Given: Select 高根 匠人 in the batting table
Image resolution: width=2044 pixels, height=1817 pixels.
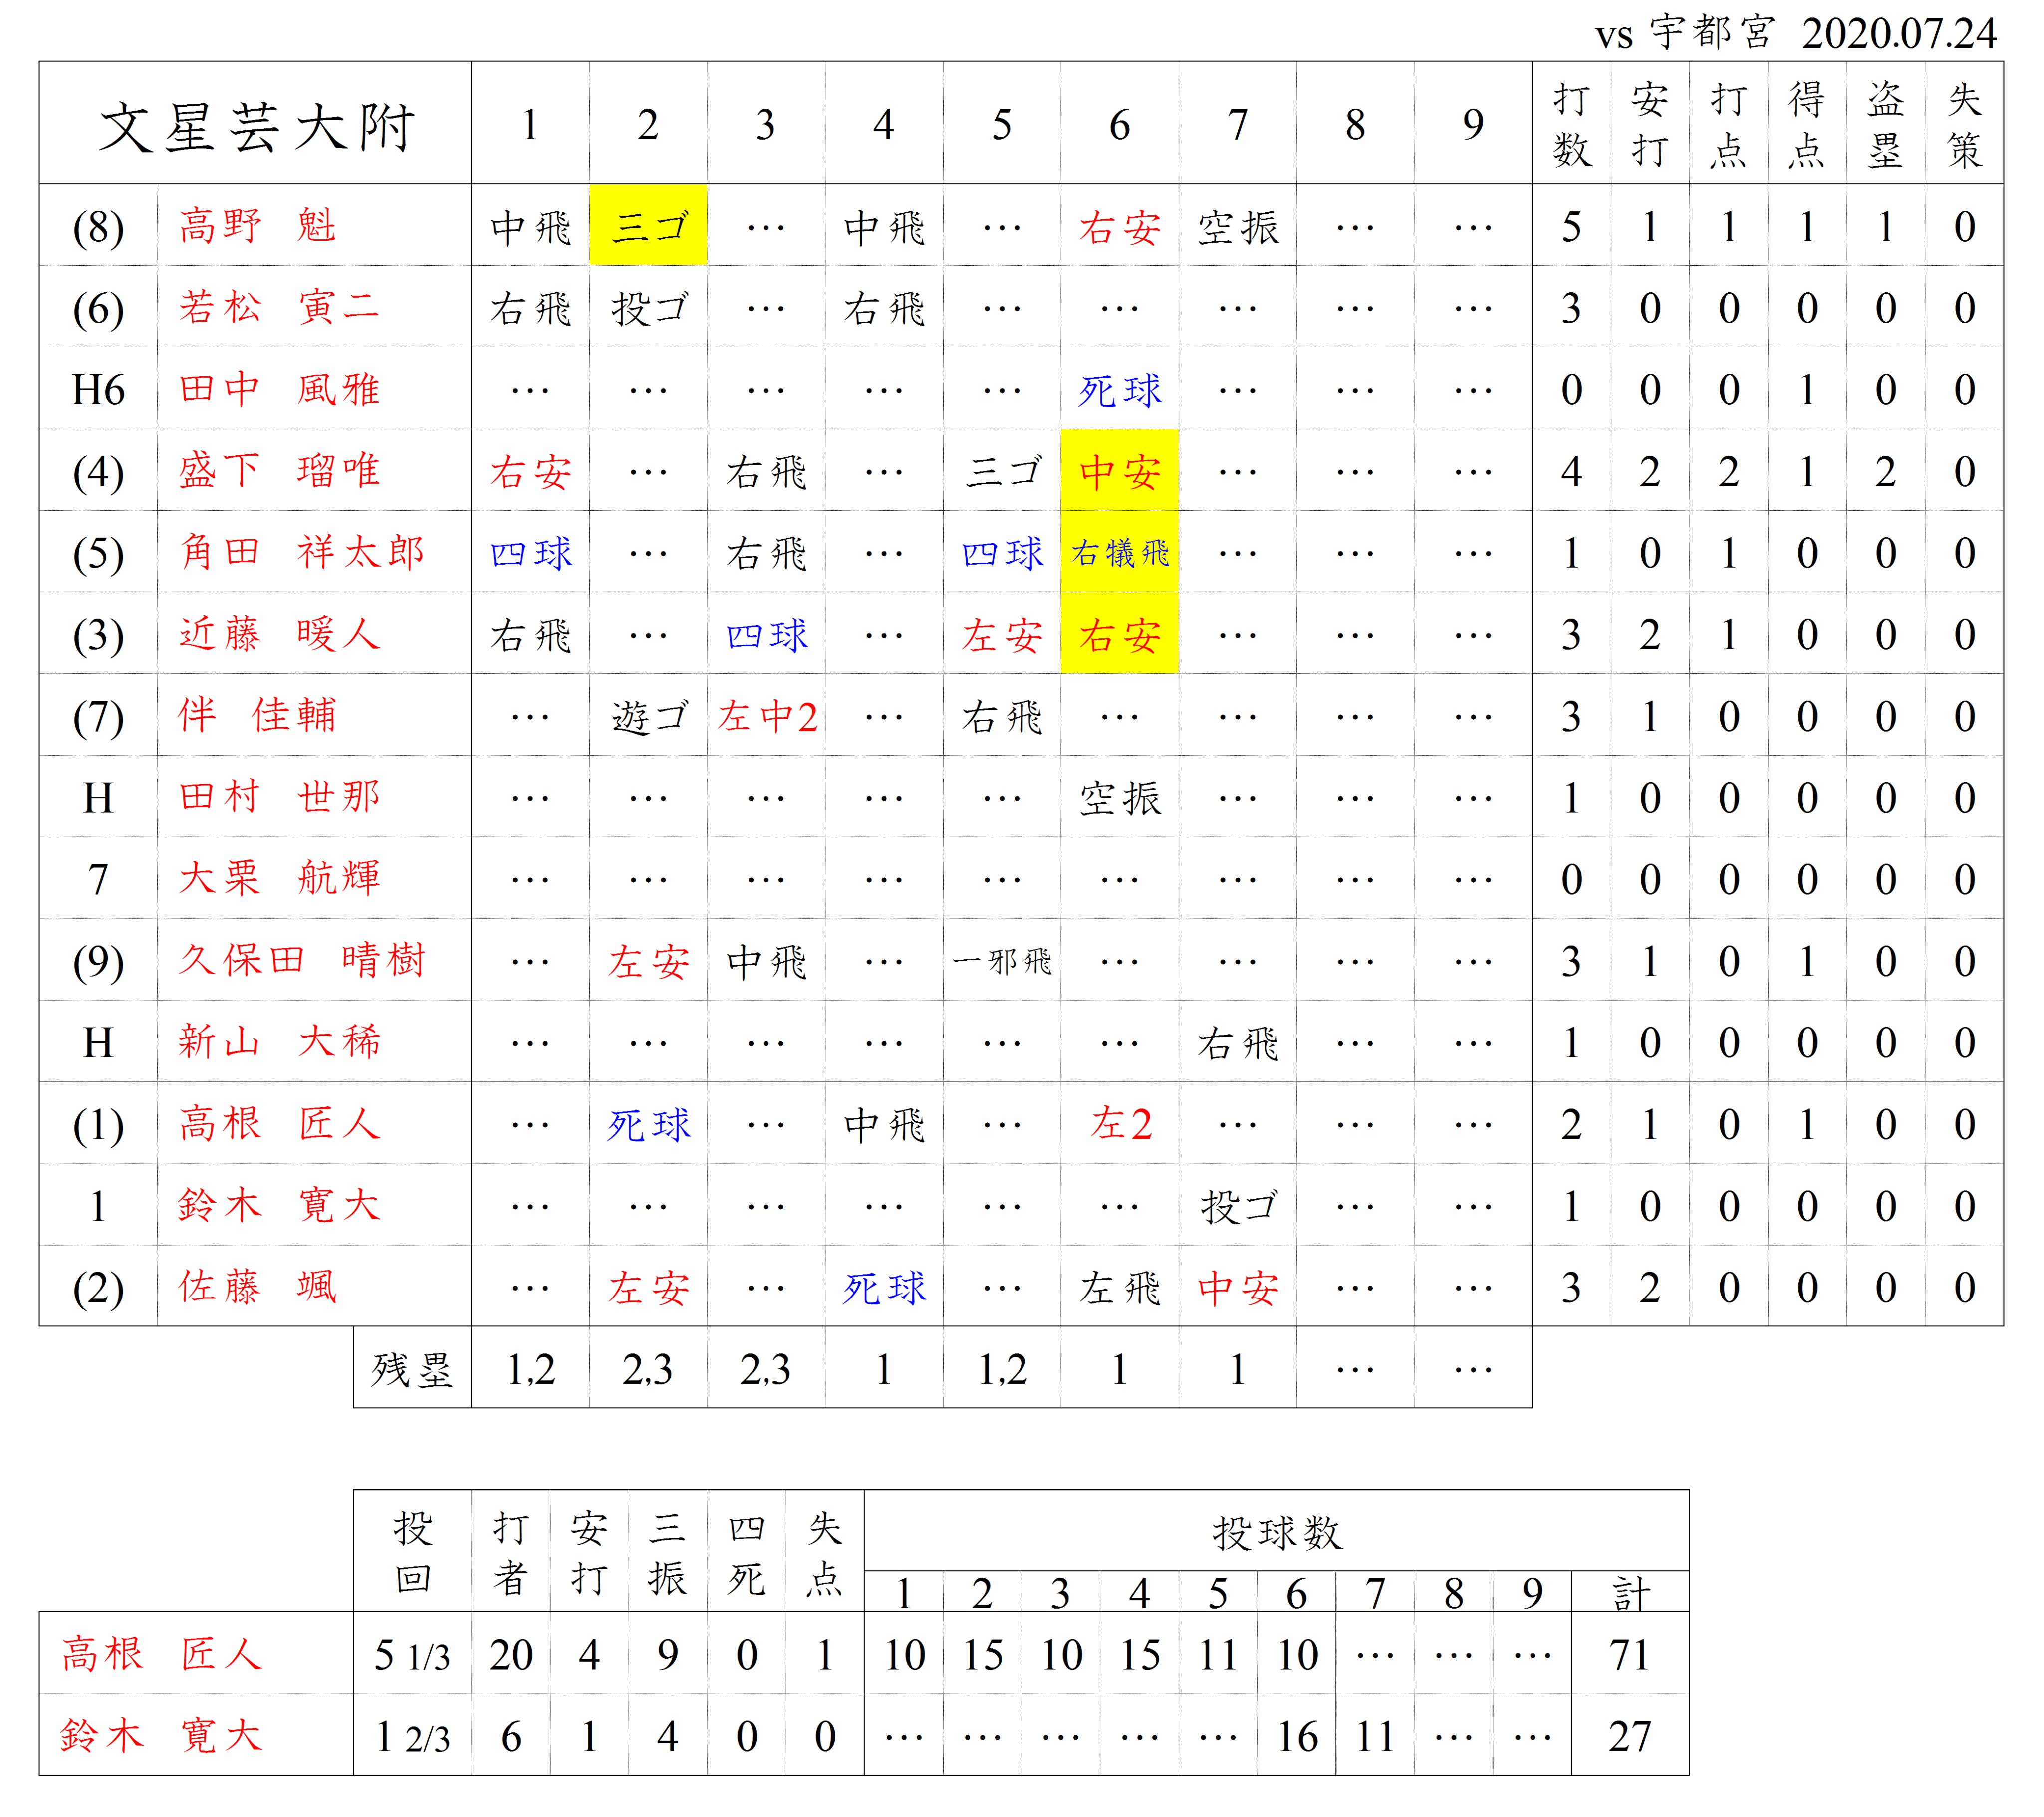Looking at the screenshot, I should [x=279, y=1124].
